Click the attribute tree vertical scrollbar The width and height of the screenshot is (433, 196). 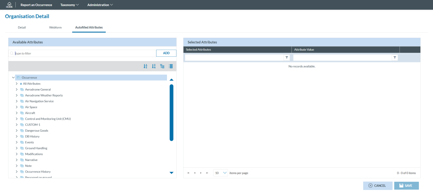point(171,113)
